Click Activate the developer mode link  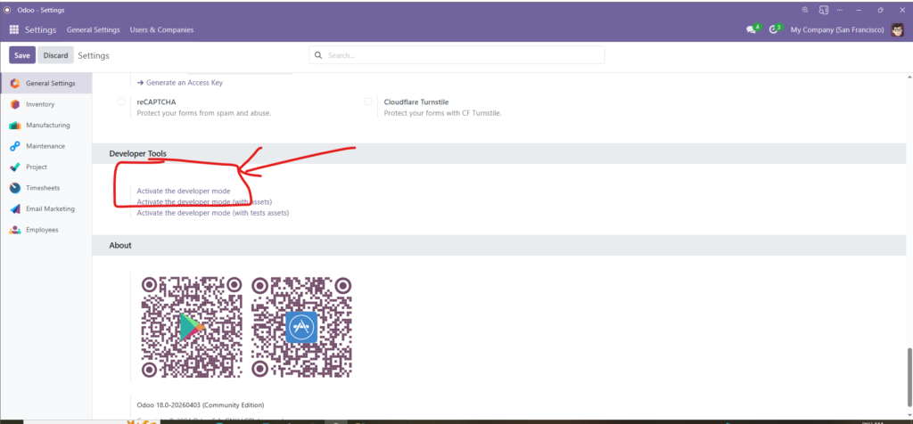click(183, 191)
